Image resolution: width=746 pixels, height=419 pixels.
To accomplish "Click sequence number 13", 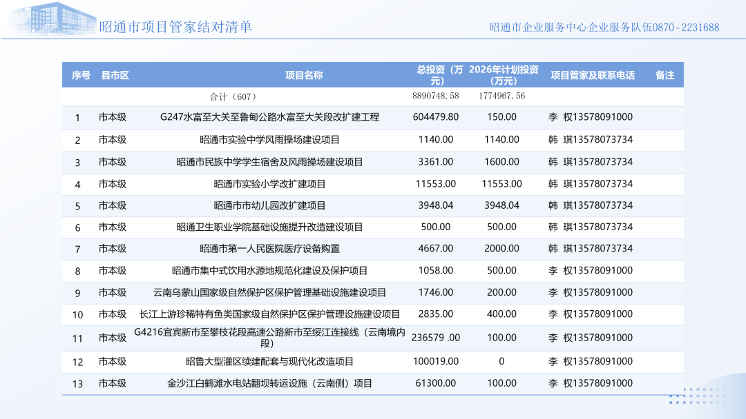I will point(77,384).
